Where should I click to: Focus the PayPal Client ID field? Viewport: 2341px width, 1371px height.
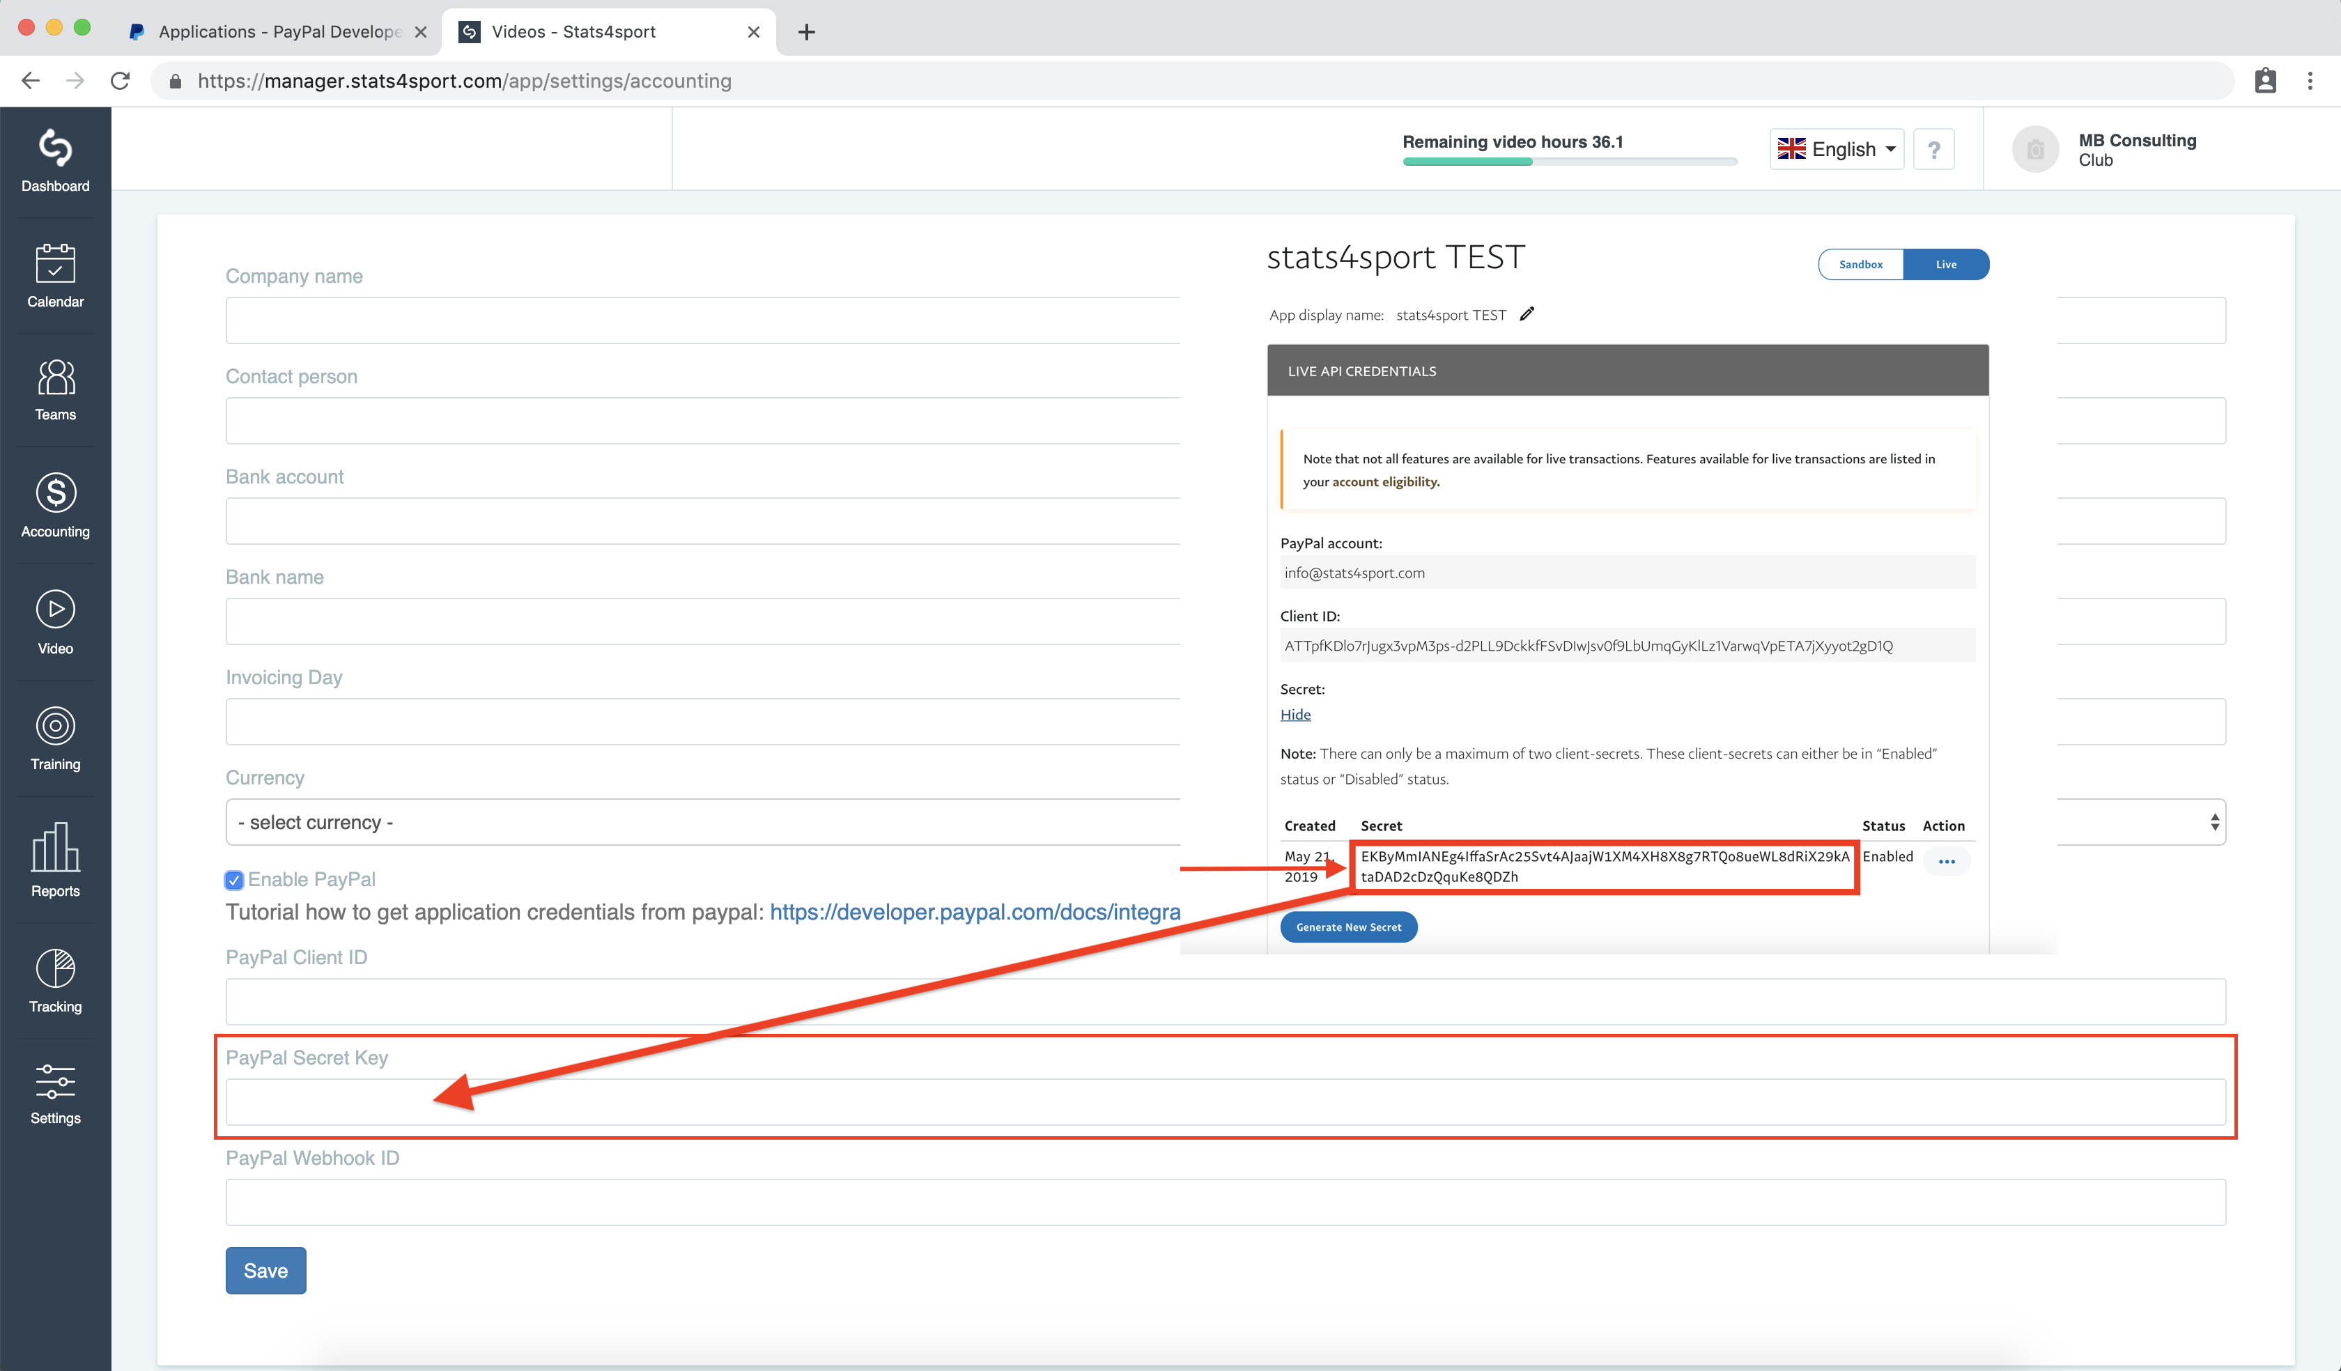pos(1226,1001)
